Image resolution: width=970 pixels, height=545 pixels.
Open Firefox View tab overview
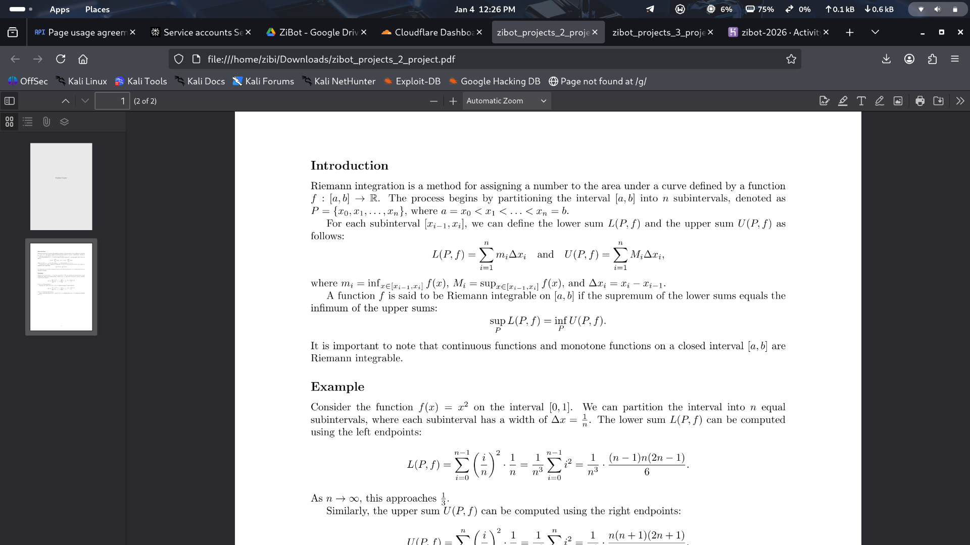[13, 32]
